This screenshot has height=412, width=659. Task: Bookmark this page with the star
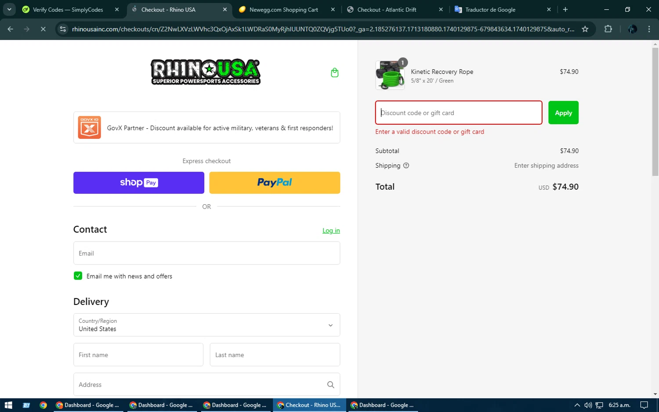(585, 29)
